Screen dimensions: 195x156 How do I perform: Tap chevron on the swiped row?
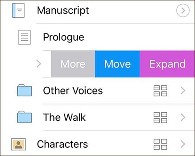click(39, 64)
